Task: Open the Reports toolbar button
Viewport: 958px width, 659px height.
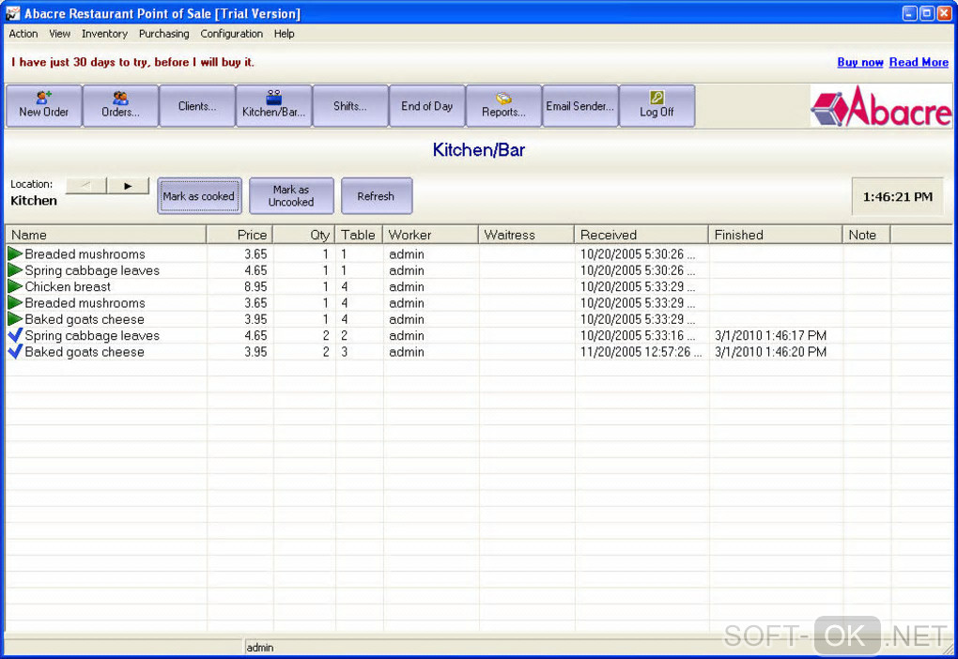Action: [503, 106]
